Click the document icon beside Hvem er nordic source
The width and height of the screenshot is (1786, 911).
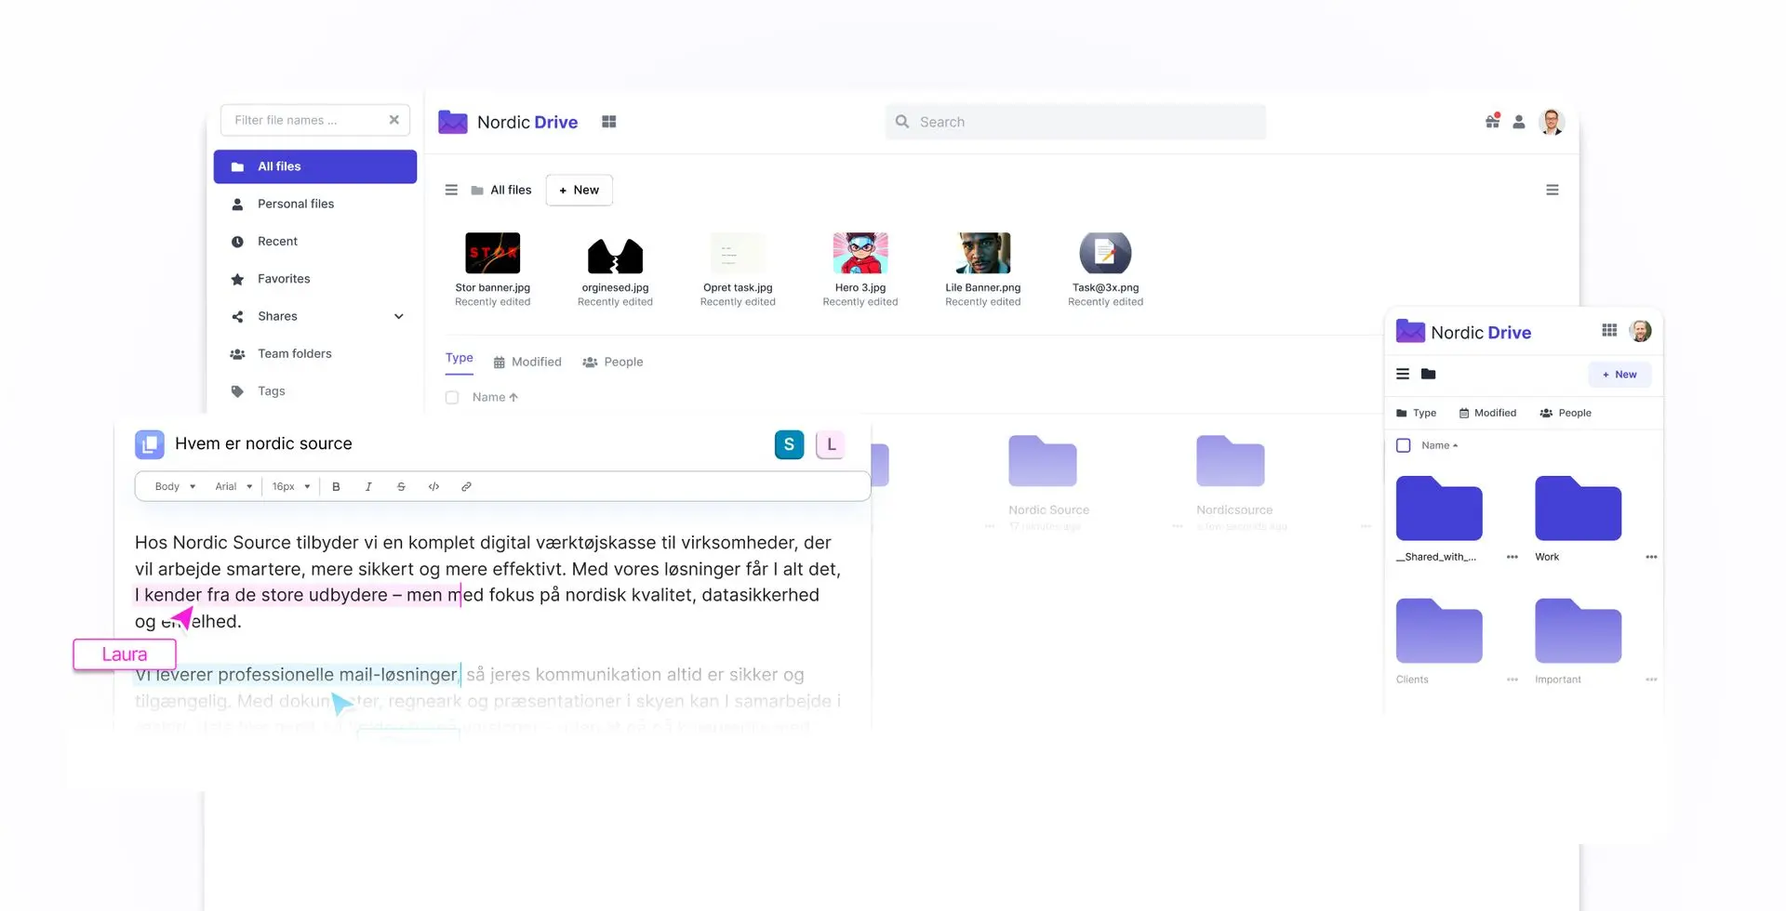(150, 444)
